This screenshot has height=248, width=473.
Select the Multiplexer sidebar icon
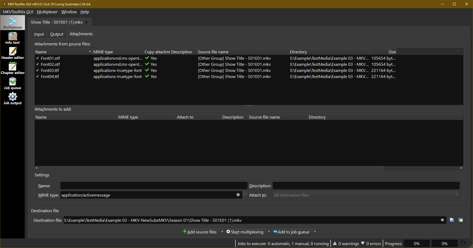pyautogui.click(x=12, y=22)
